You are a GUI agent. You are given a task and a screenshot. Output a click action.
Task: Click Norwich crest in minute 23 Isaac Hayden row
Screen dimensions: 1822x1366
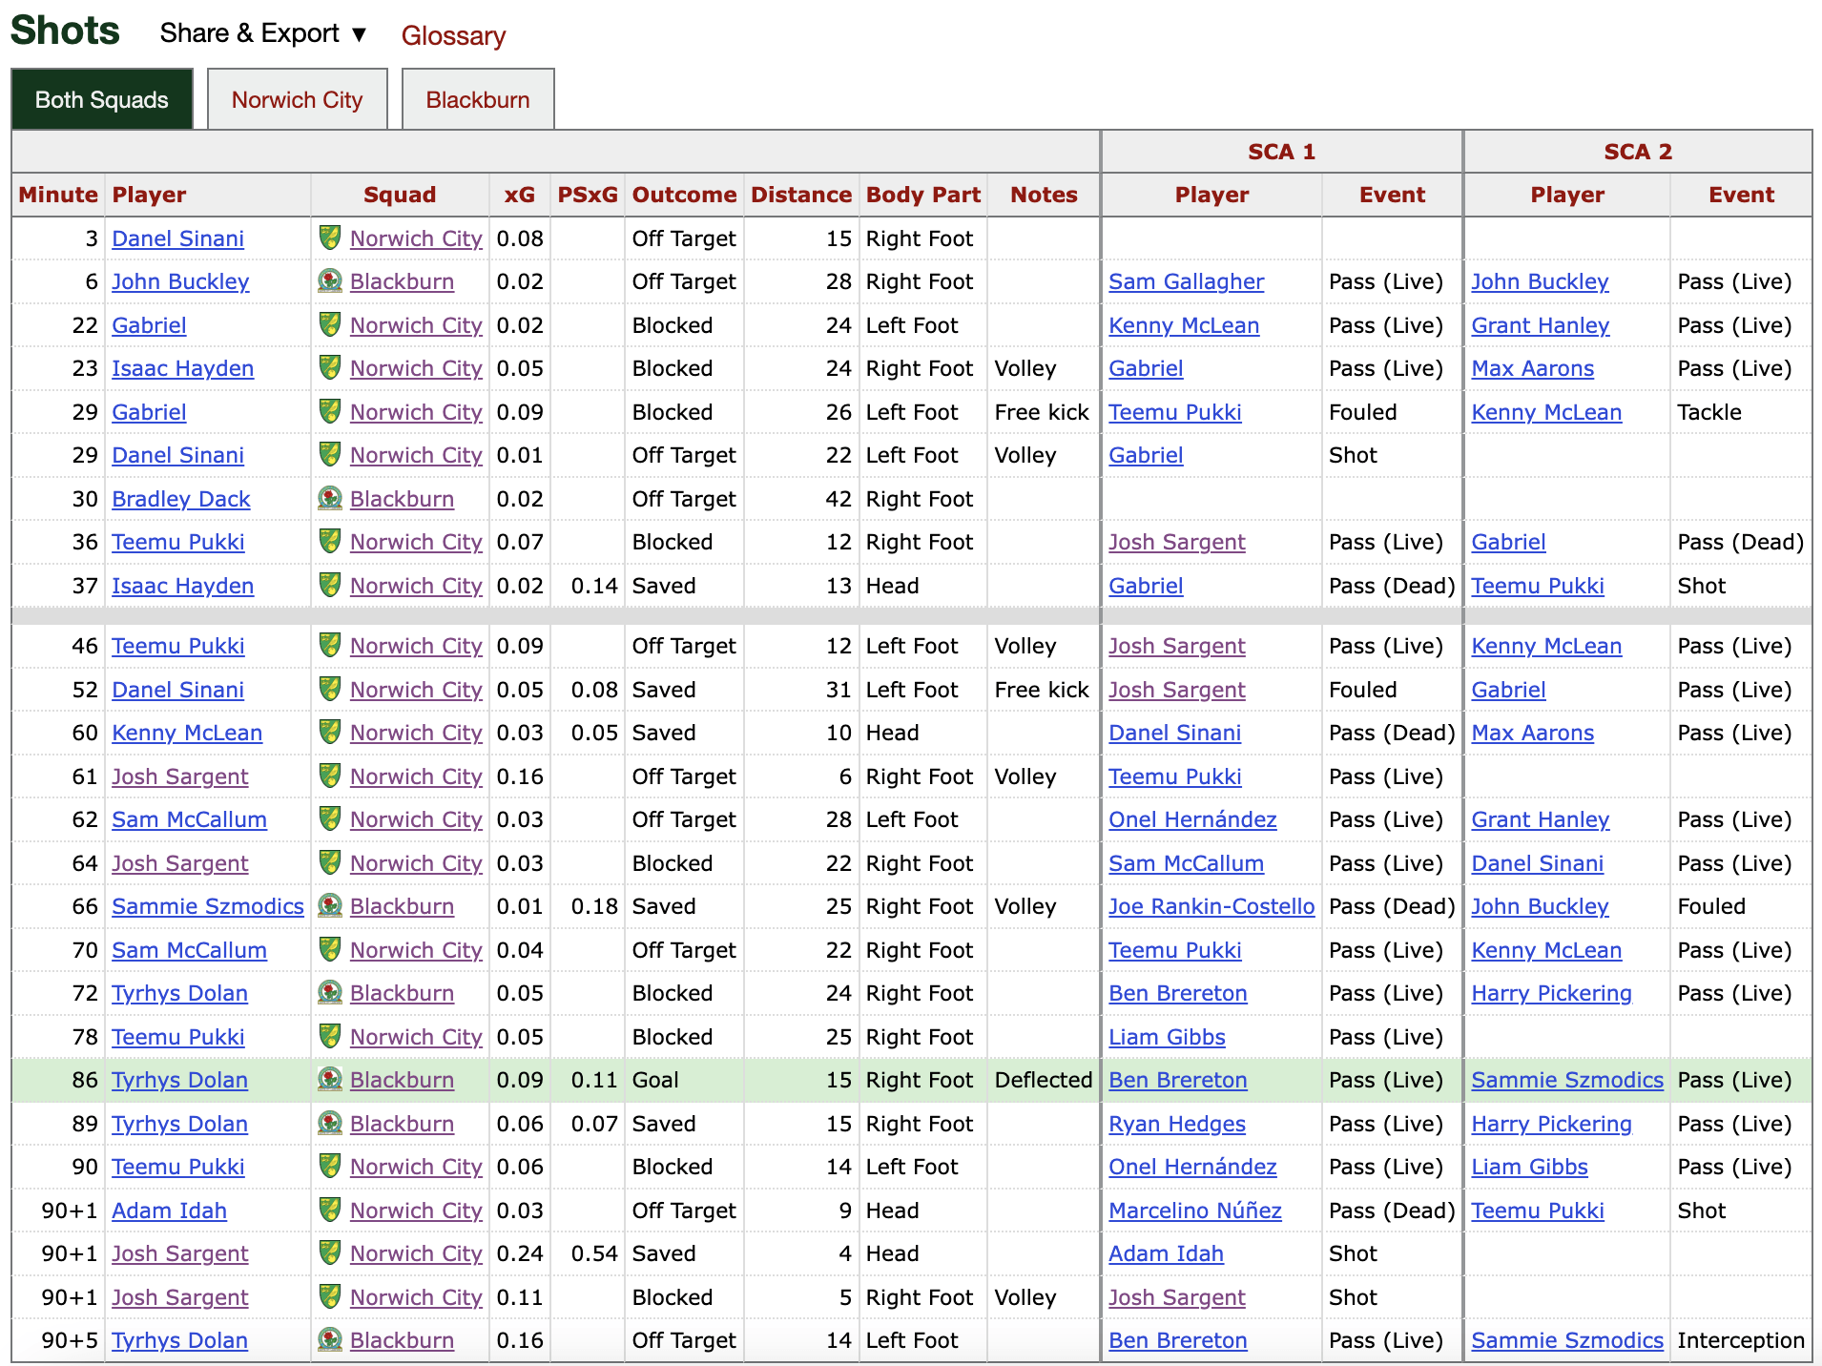(x=330, y=368)
